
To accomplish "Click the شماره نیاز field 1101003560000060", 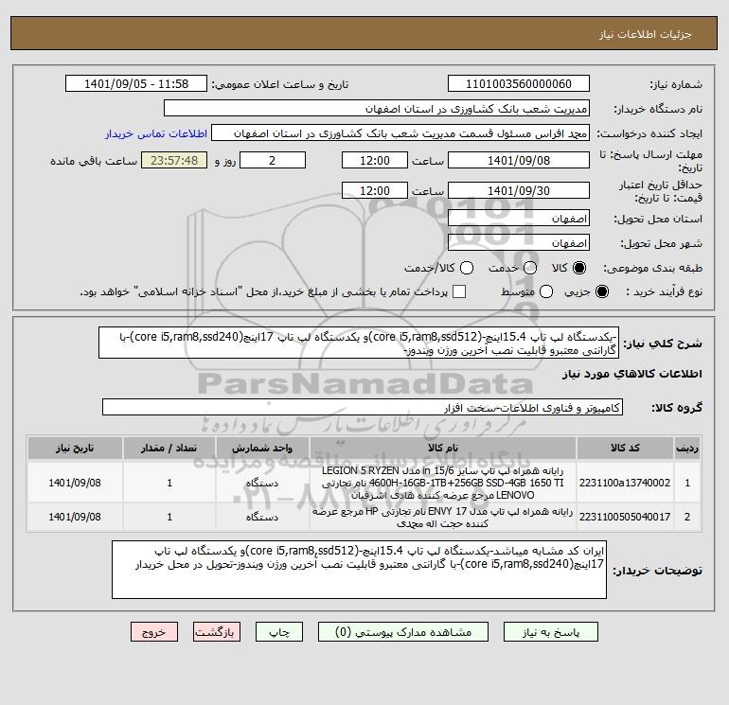I will pyautogui.click(x=519, y=84).
